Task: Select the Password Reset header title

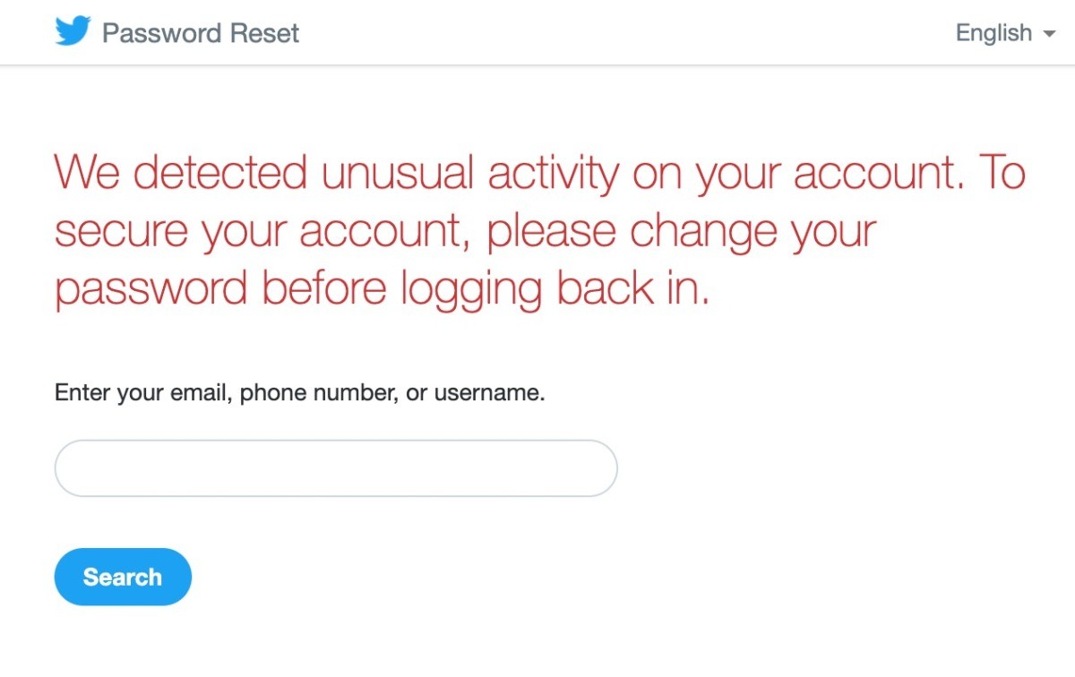Action: point(201,33)
